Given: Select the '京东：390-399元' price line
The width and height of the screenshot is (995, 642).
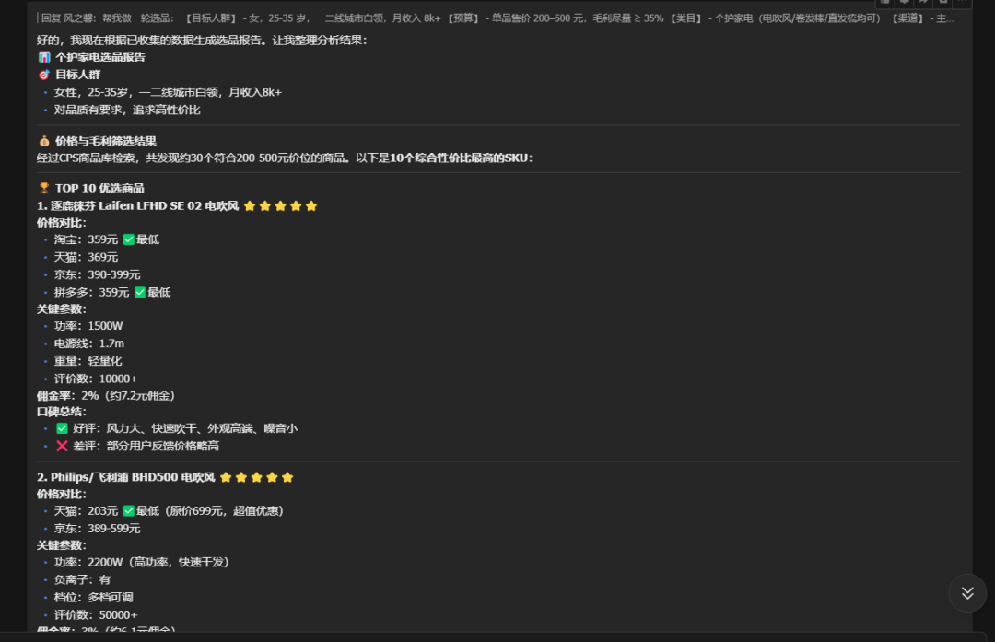Looking at the screenshot, I should point(97,274).
